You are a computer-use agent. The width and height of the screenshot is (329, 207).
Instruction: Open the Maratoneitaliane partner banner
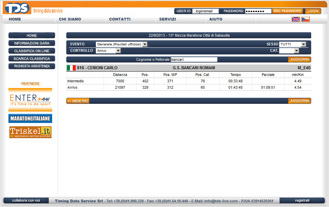pyautogui.click(x=30, y=119)
